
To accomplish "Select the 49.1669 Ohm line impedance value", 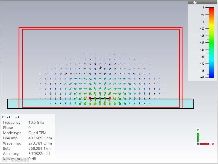I will click(40, 138).
